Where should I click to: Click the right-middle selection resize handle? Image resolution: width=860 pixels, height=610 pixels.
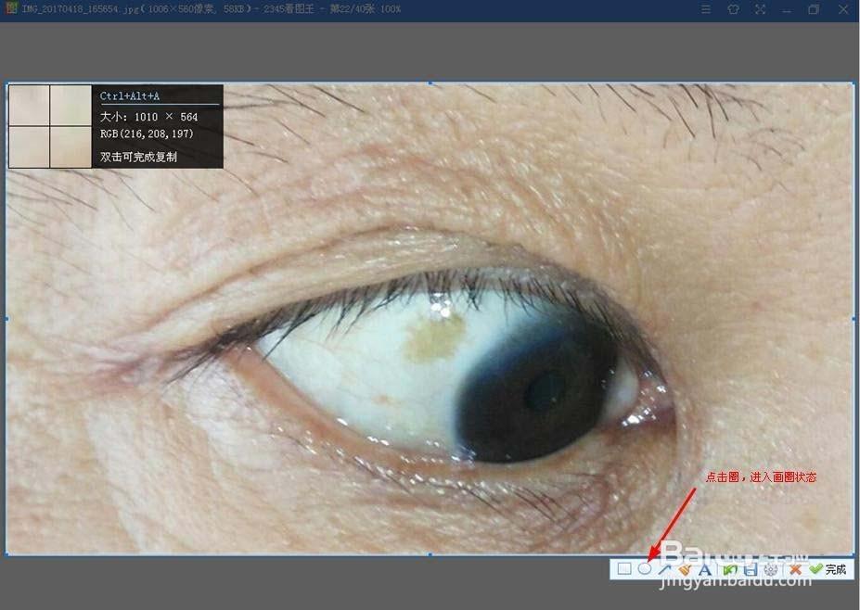pos(854,319)
